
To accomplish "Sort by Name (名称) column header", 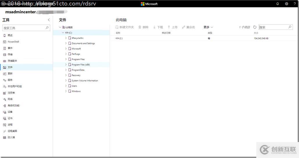I will click(x=118, y=33).
